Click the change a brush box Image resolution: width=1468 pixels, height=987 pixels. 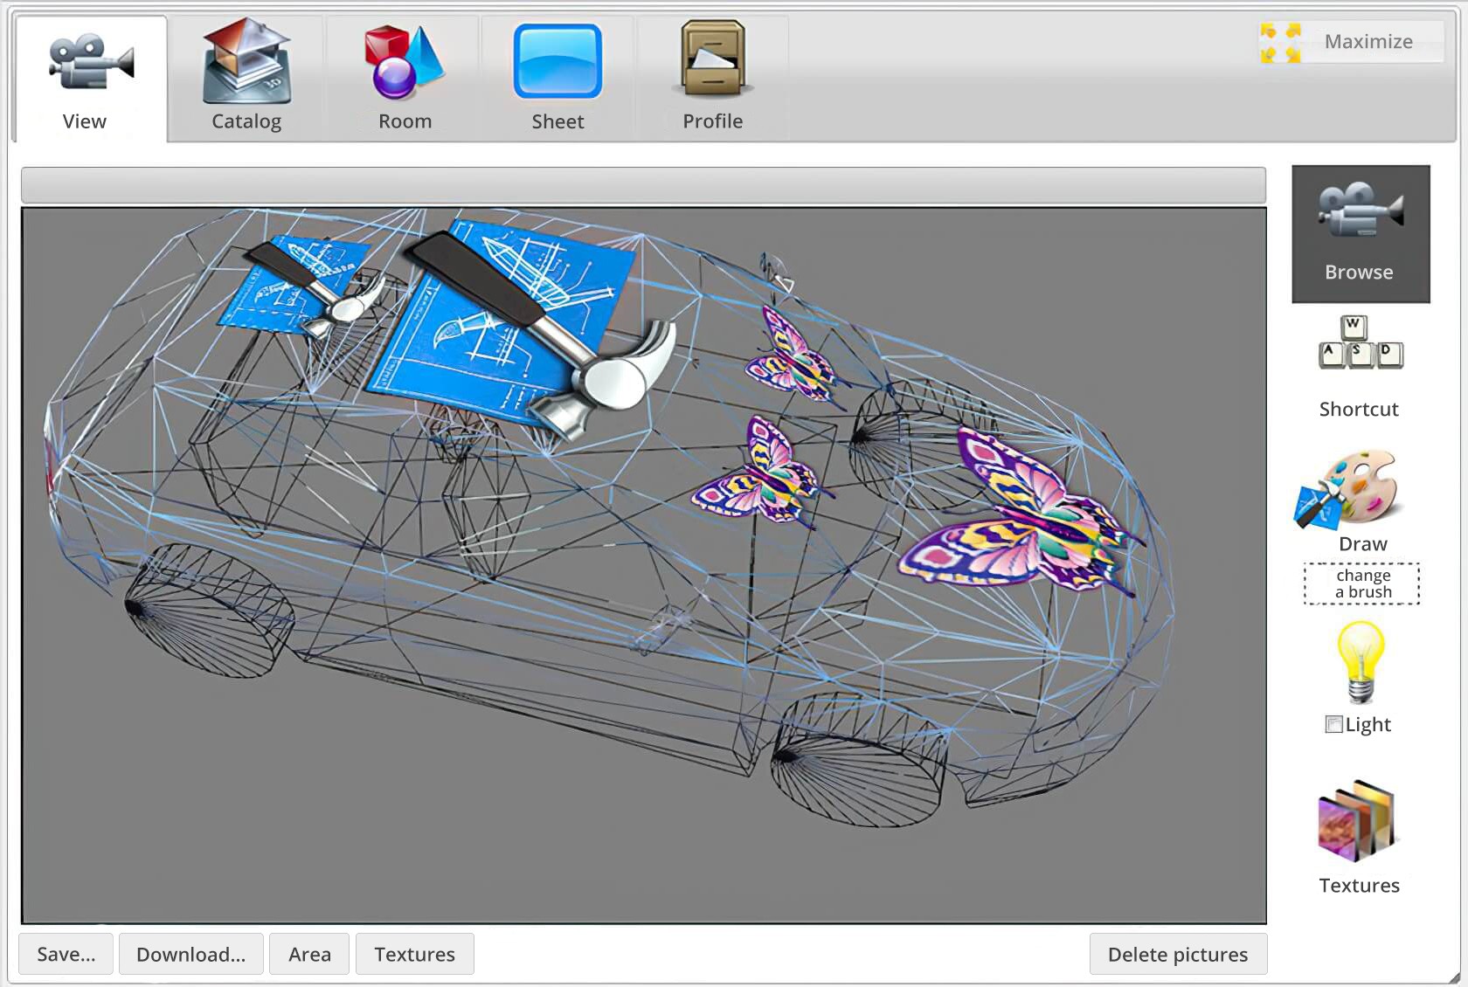coord(1361,583)
